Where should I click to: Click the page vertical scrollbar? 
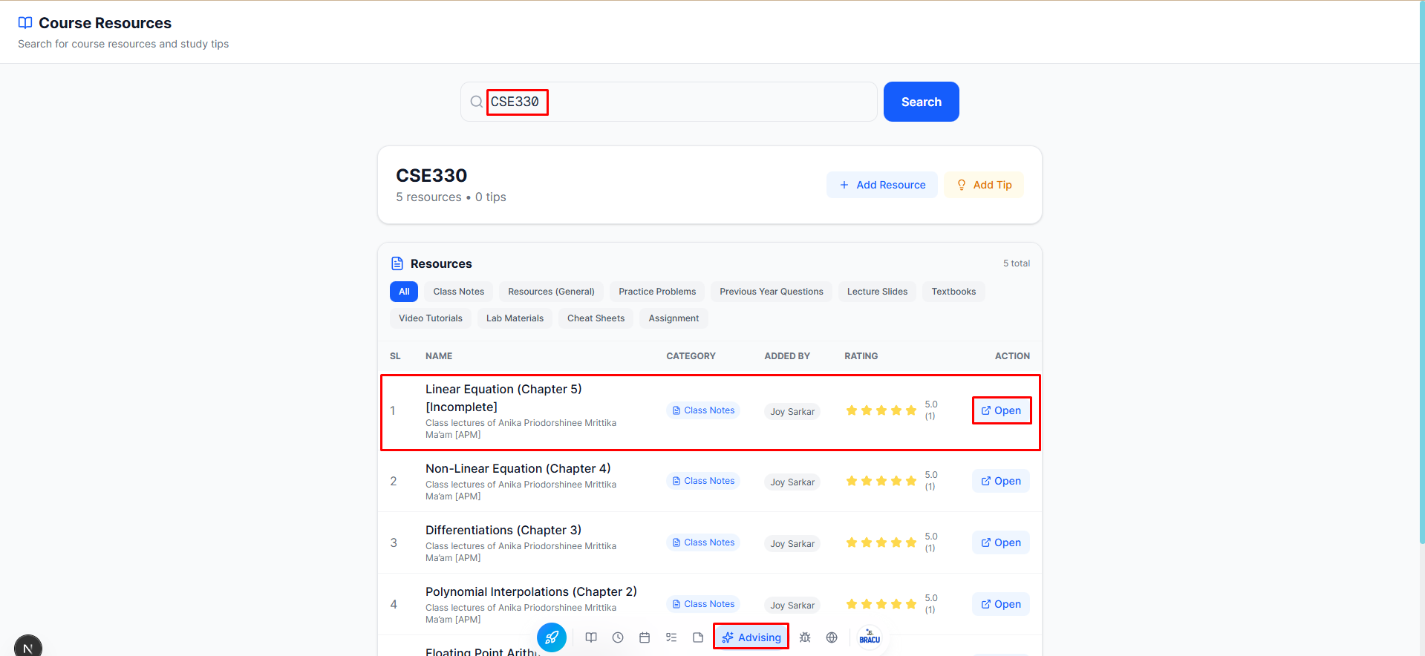click(1421, 272)
